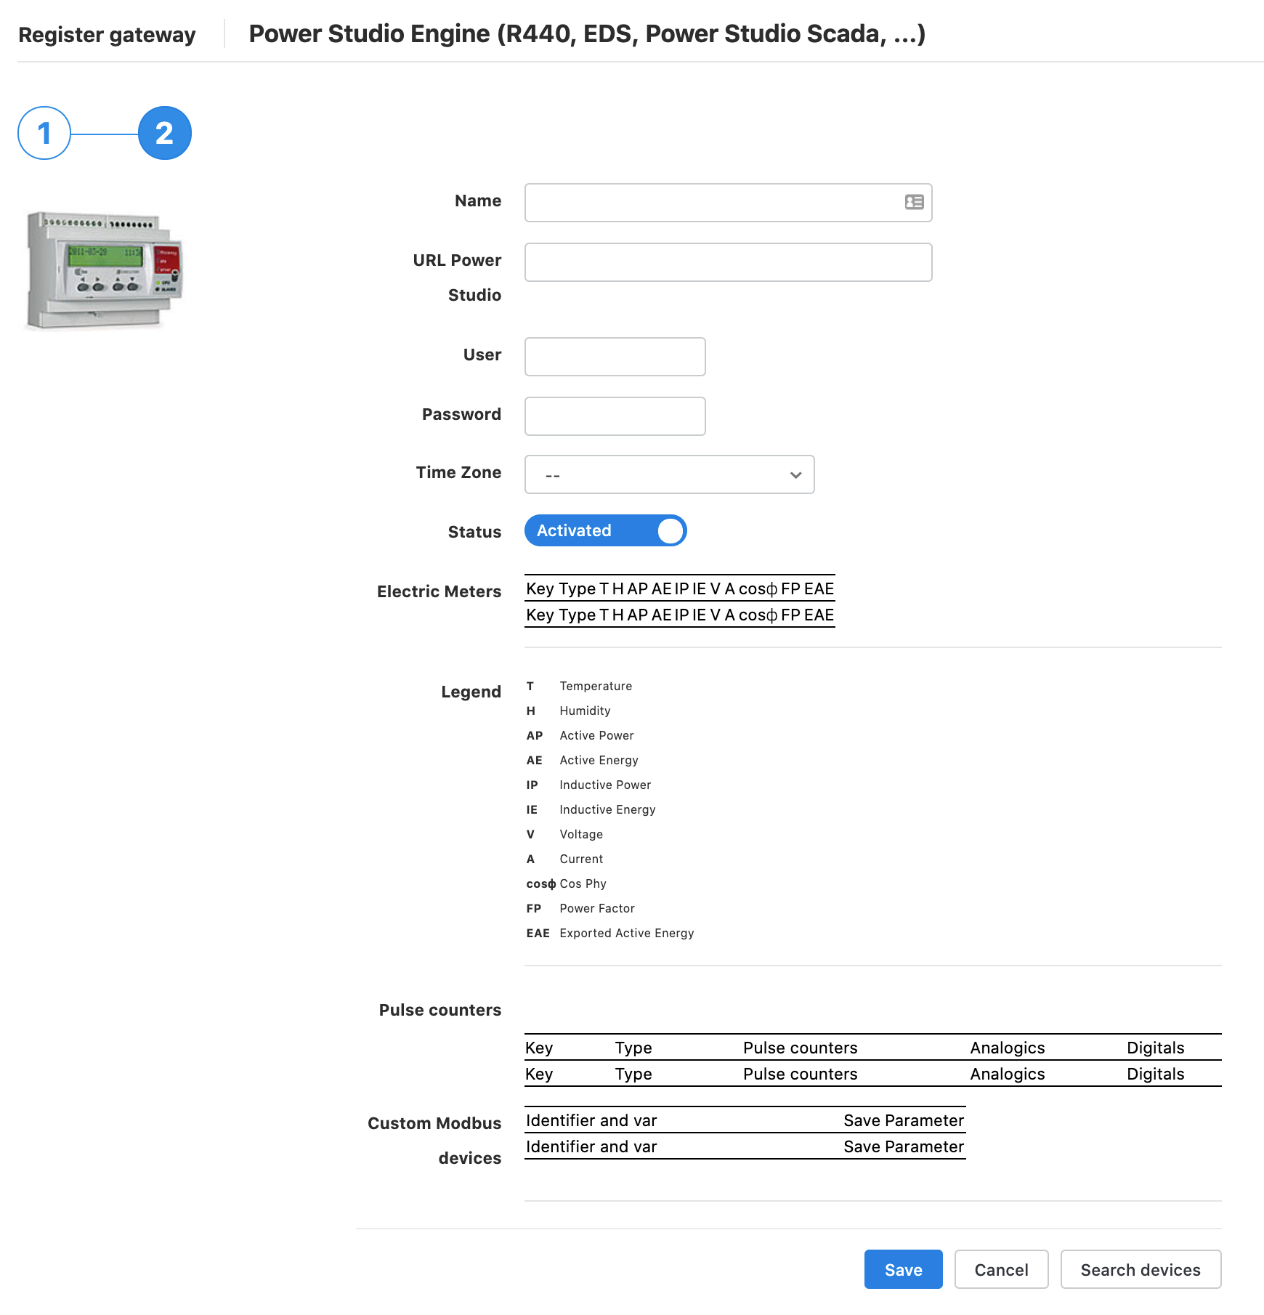Click the Power Factor legend entry
Screen dimensions: 1264x1315
point(597,908)
